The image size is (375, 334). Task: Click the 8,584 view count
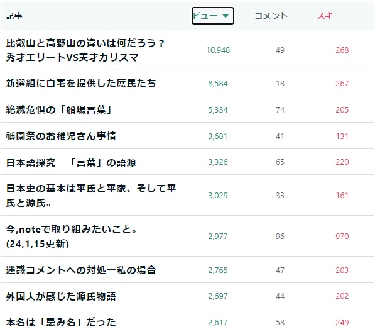pyautogui.click(x=218, y=83)
